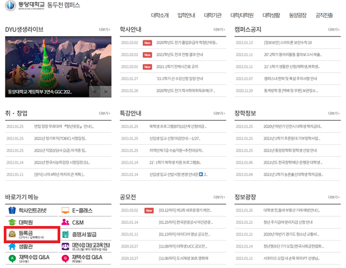The image size is (346, 268).
Task: Open the C&M people icon shortcut
Action: point(65,222)
